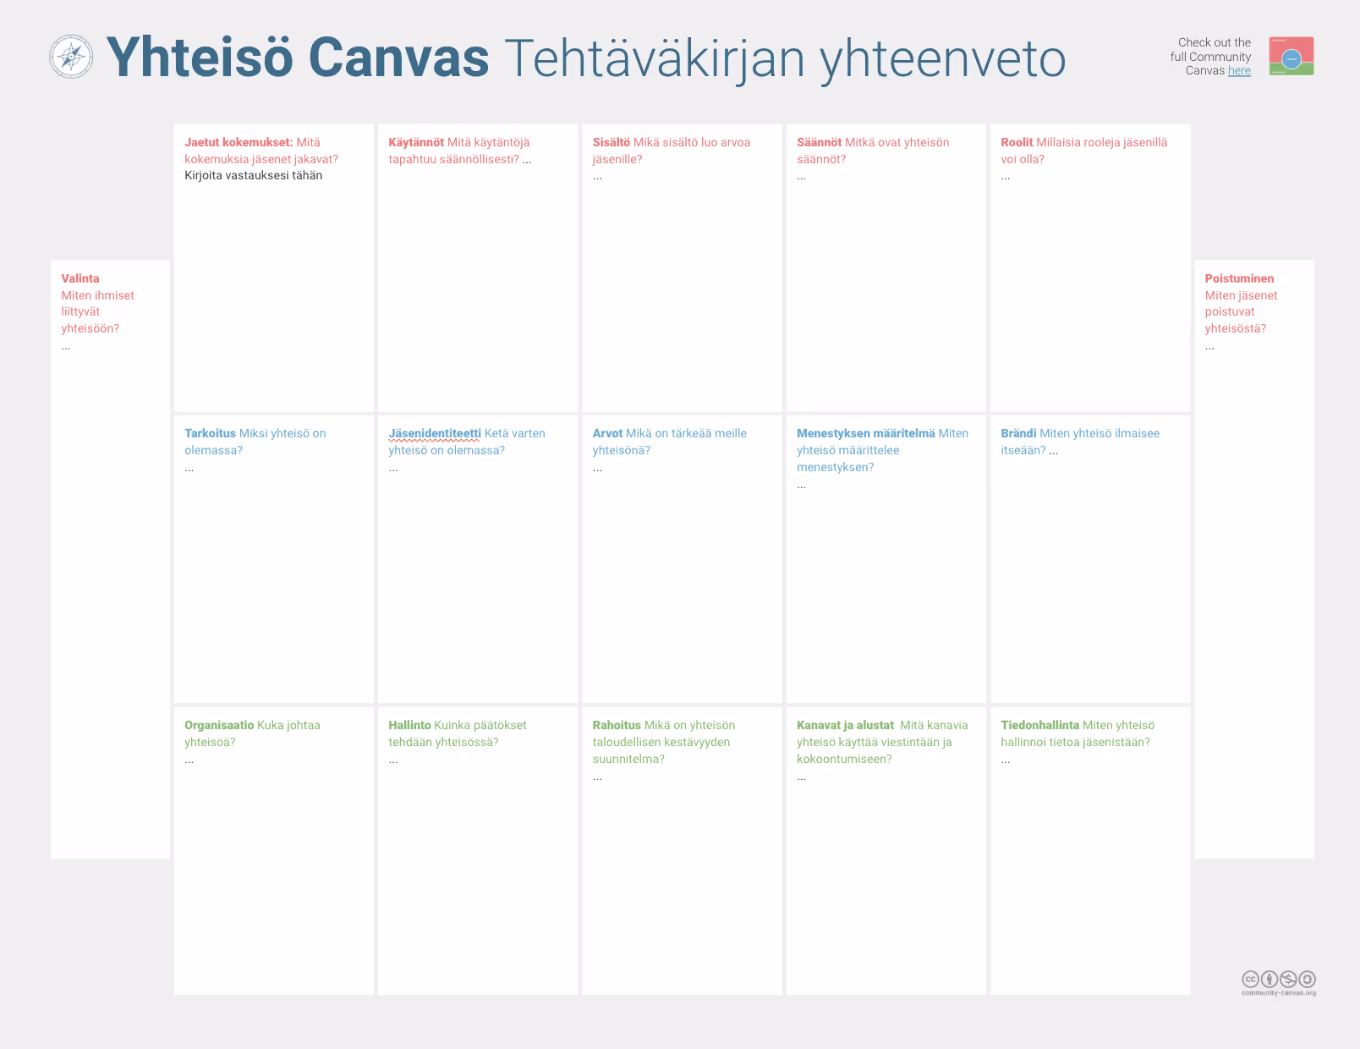Image resolution: width=1360 pixels, height=1049 pixels.
Task: Click the Tarkoitus box answer placeholder
Action: click(x=189, y=469)
